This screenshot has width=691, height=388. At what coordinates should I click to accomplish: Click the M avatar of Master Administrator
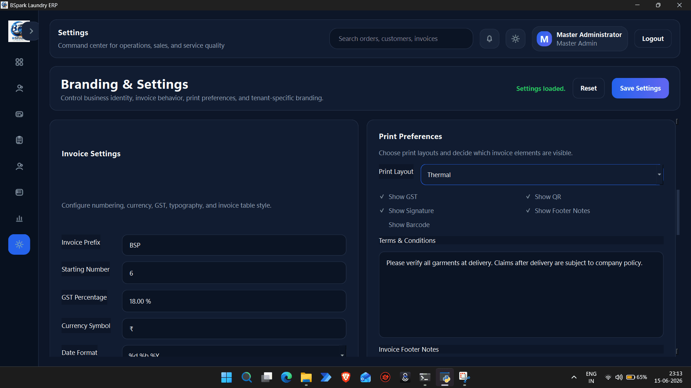(x=544, y=39)
